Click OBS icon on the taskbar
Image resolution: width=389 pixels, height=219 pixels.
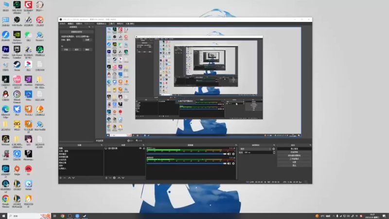70,216
